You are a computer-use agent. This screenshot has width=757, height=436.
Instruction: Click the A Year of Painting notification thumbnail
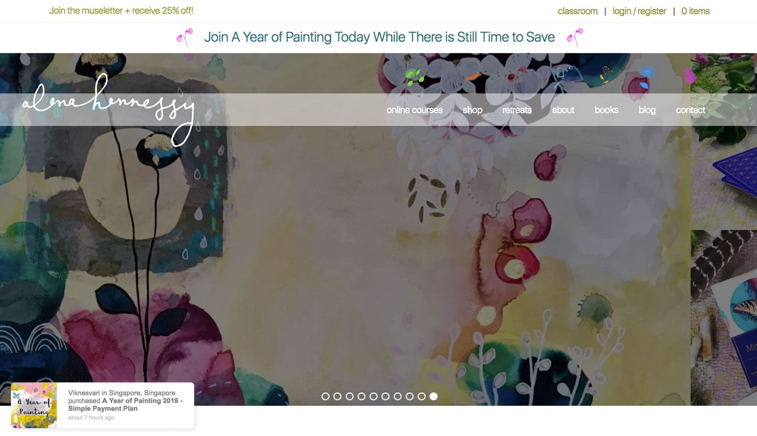pos(34,405)
